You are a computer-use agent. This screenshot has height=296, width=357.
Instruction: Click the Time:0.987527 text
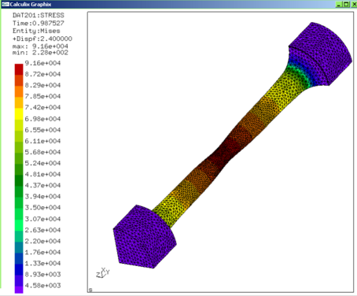(x=39, y=23)
